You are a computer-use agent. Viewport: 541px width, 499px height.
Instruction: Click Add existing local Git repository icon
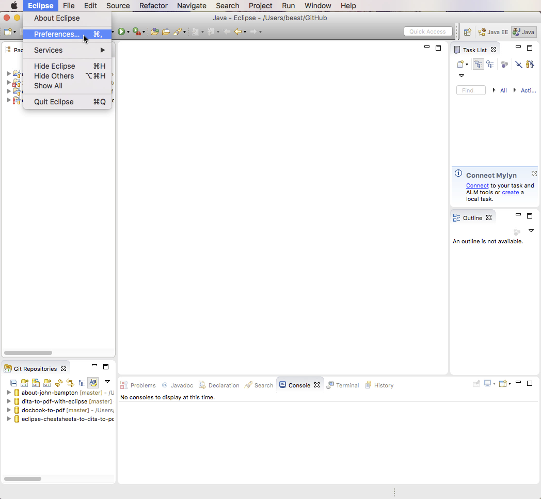click(24, 383)
